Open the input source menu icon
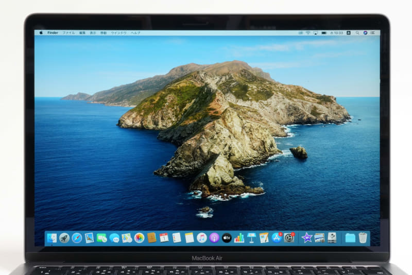The height and width of the screenshot is (275, 412). click(x=349, y=33)
